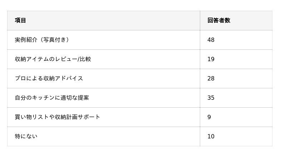Click the word アドバイス in the table
The image size is (286, 157).
[x=69, y=78]
